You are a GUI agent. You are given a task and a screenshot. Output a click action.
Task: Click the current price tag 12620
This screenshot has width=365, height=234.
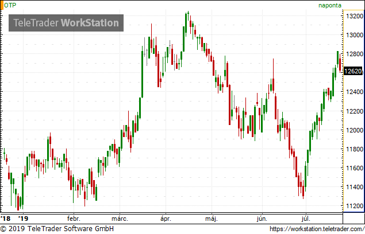[x=353, y=71]
